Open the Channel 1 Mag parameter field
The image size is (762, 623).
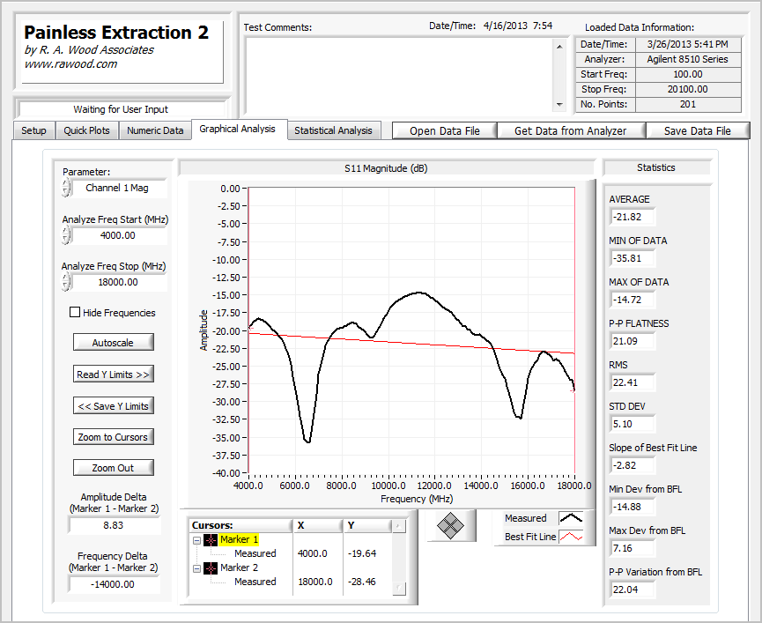(119, 188)
